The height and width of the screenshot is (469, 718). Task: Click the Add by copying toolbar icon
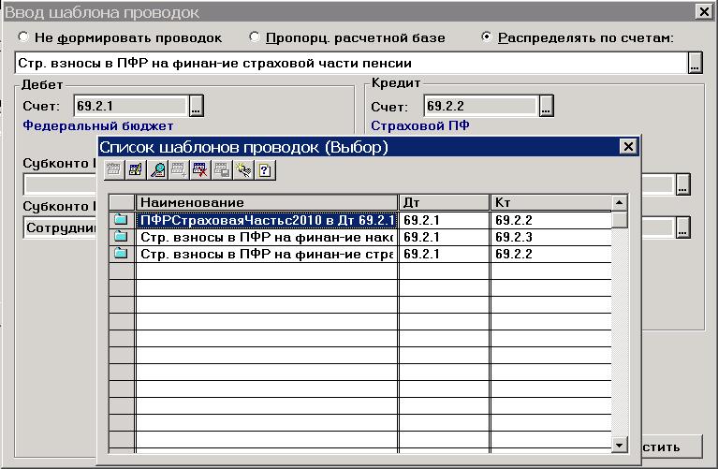(179, 170)
